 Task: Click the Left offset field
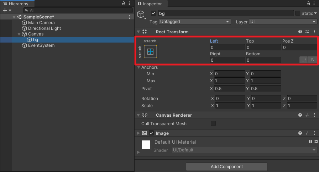point(227,48)
